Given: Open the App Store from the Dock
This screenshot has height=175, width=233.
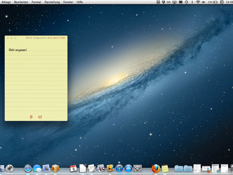Looking at the screenshot, I should pos(128,168).
